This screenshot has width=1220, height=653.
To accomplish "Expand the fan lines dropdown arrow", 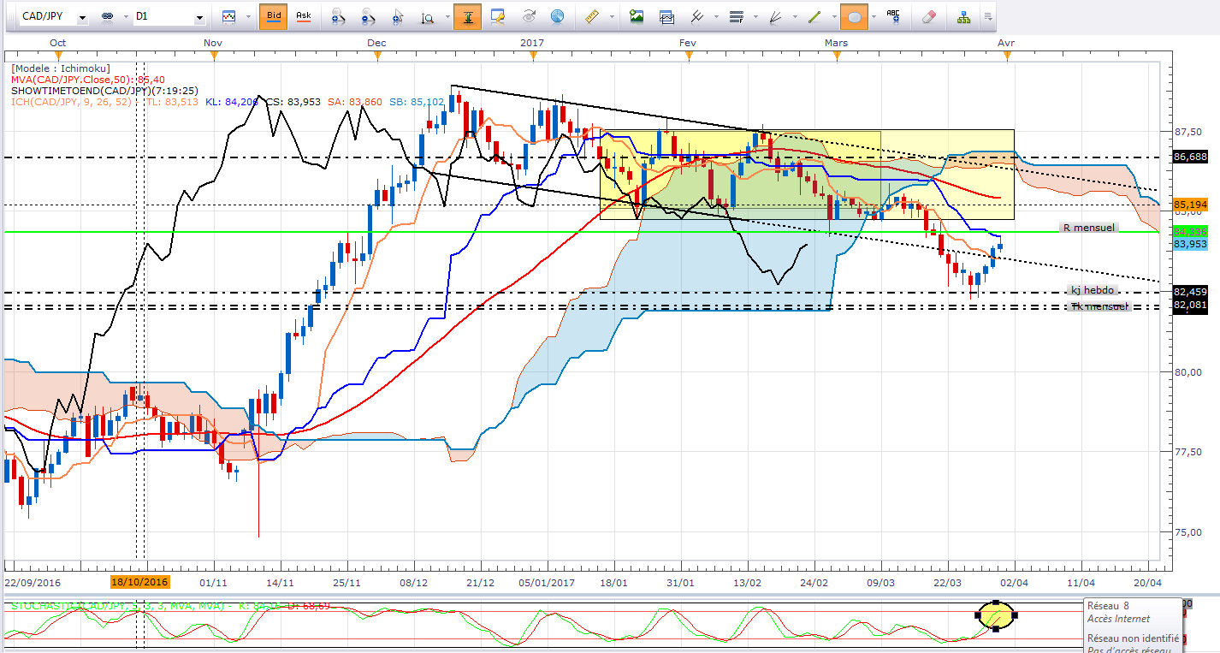I will [x=793, y=17].
